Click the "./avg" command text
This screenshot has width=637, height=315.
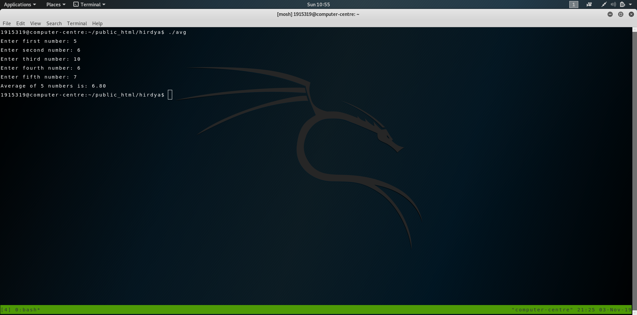177,32
